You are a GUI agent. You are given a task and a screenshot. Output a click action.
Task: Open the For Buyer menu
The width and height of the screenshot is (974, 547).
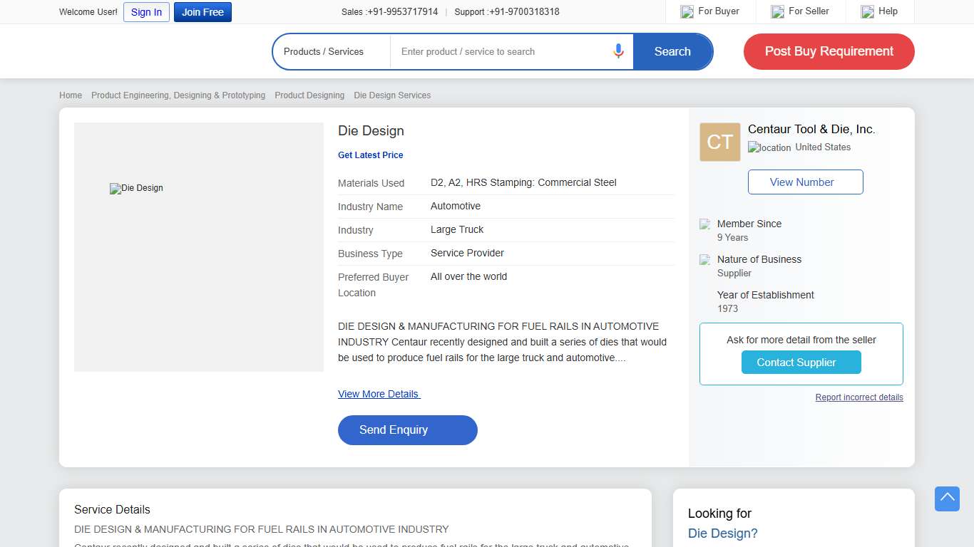[718, 11]
